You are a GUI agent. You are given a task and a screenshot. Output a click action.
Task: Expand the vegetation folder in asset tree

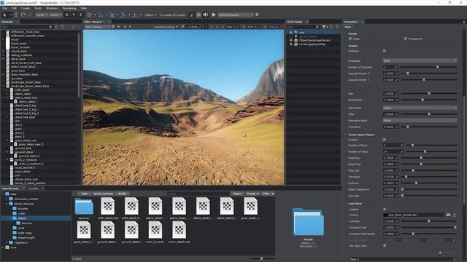coord(7,242)
